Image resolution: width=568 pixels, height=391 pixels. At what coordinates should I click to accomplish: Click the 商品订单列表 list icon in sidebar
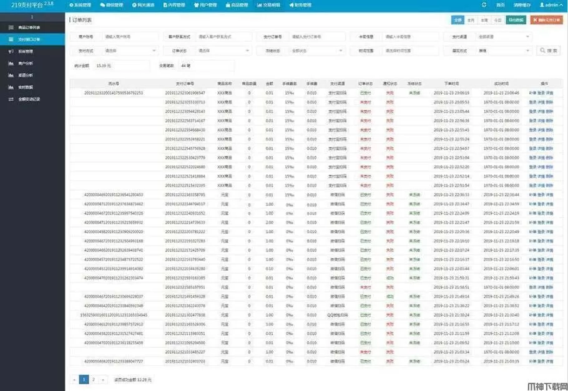[11, 27]
